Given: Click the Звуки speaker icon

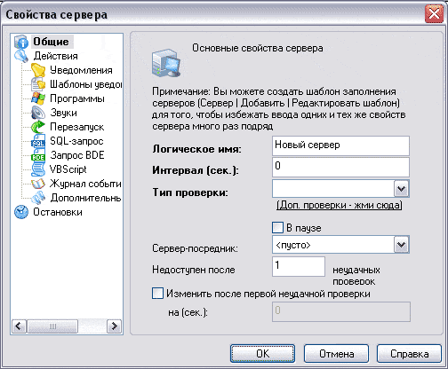Looking at the screenshot, I should point(38,113).
